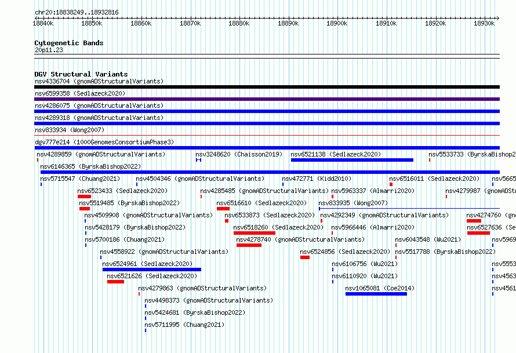This screenshot has height=353, width=516.
Task: Open nsv4278740 gnomAD label
Action: (x=300, y=239)
